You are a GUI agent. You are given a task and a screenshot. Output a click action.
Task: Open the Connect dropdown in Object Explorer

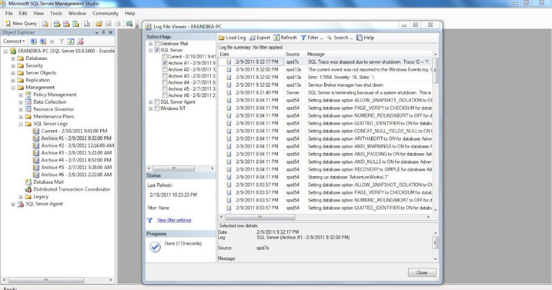tap(14, 41)
